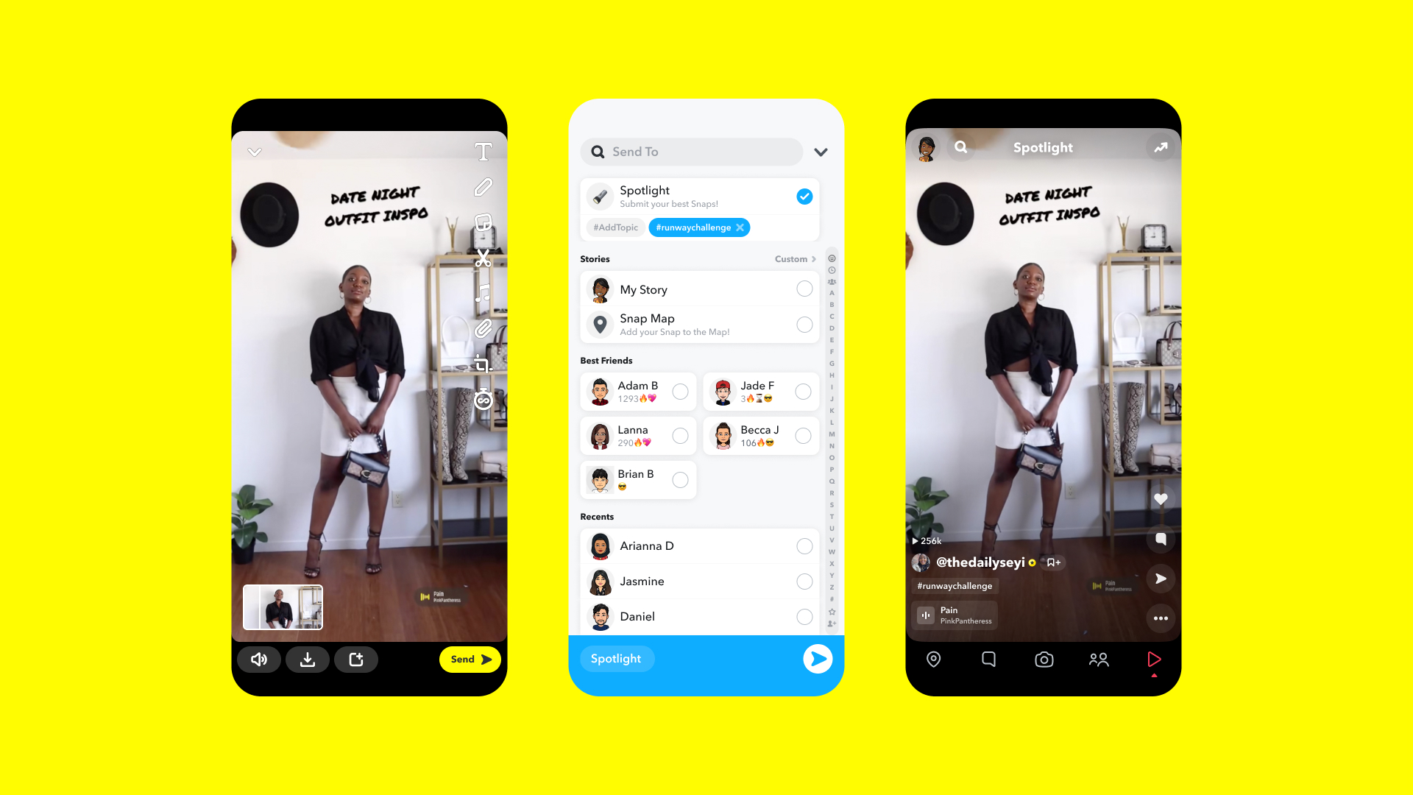
Task: Click the download icon on left phone
Action: 308,659
